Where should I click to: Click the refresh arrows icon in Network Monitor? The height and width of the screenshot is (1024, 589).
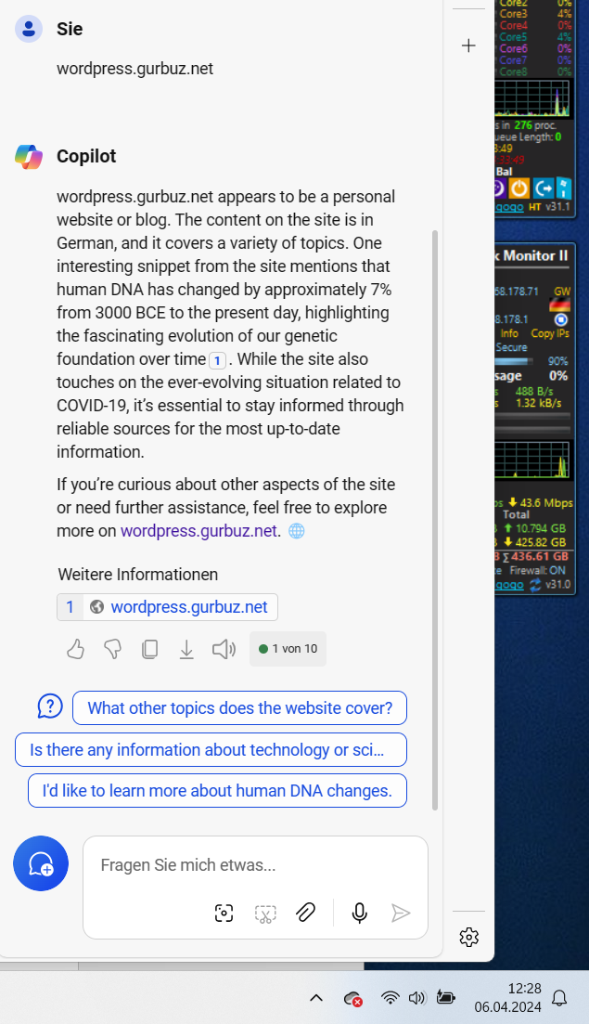pos(535,585)
